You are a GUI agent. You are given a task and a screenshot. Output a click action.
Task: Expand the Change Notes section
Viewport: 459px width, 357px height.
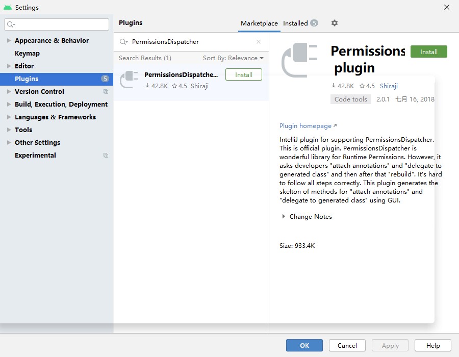284,217
